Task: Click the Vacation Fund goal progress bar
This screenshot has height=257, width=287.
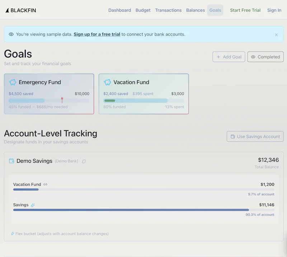Action: tap(144, 101)
